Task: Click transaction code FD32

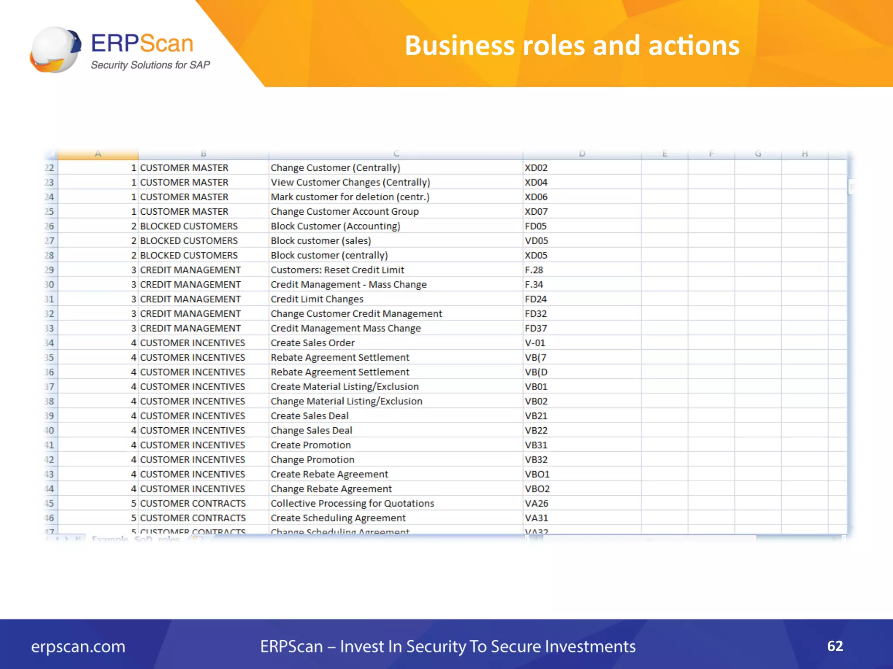Action: 582,314
